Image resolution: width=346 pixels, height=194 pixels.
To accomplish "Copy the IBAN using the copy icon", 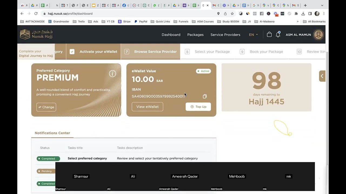I will point(205,96).
